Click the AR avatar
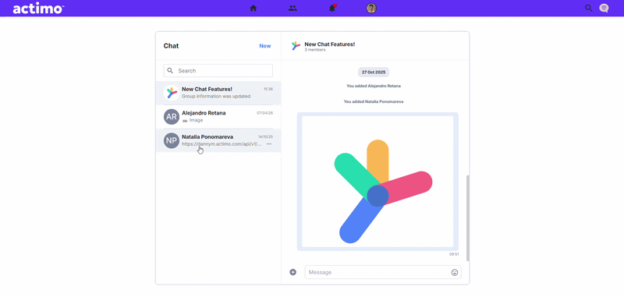The height and width of the screenshot is (297, 624). coord(172,116)
